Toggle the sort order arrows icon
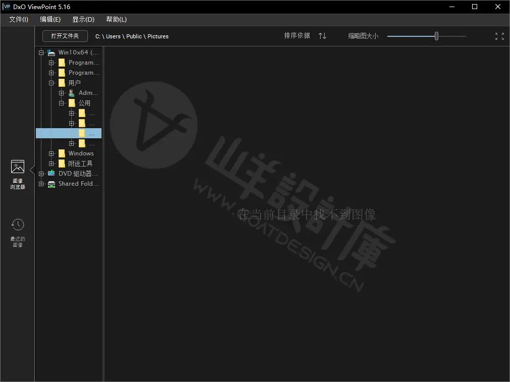This screenshot has height=382, width=510. [x=322, y=36]
